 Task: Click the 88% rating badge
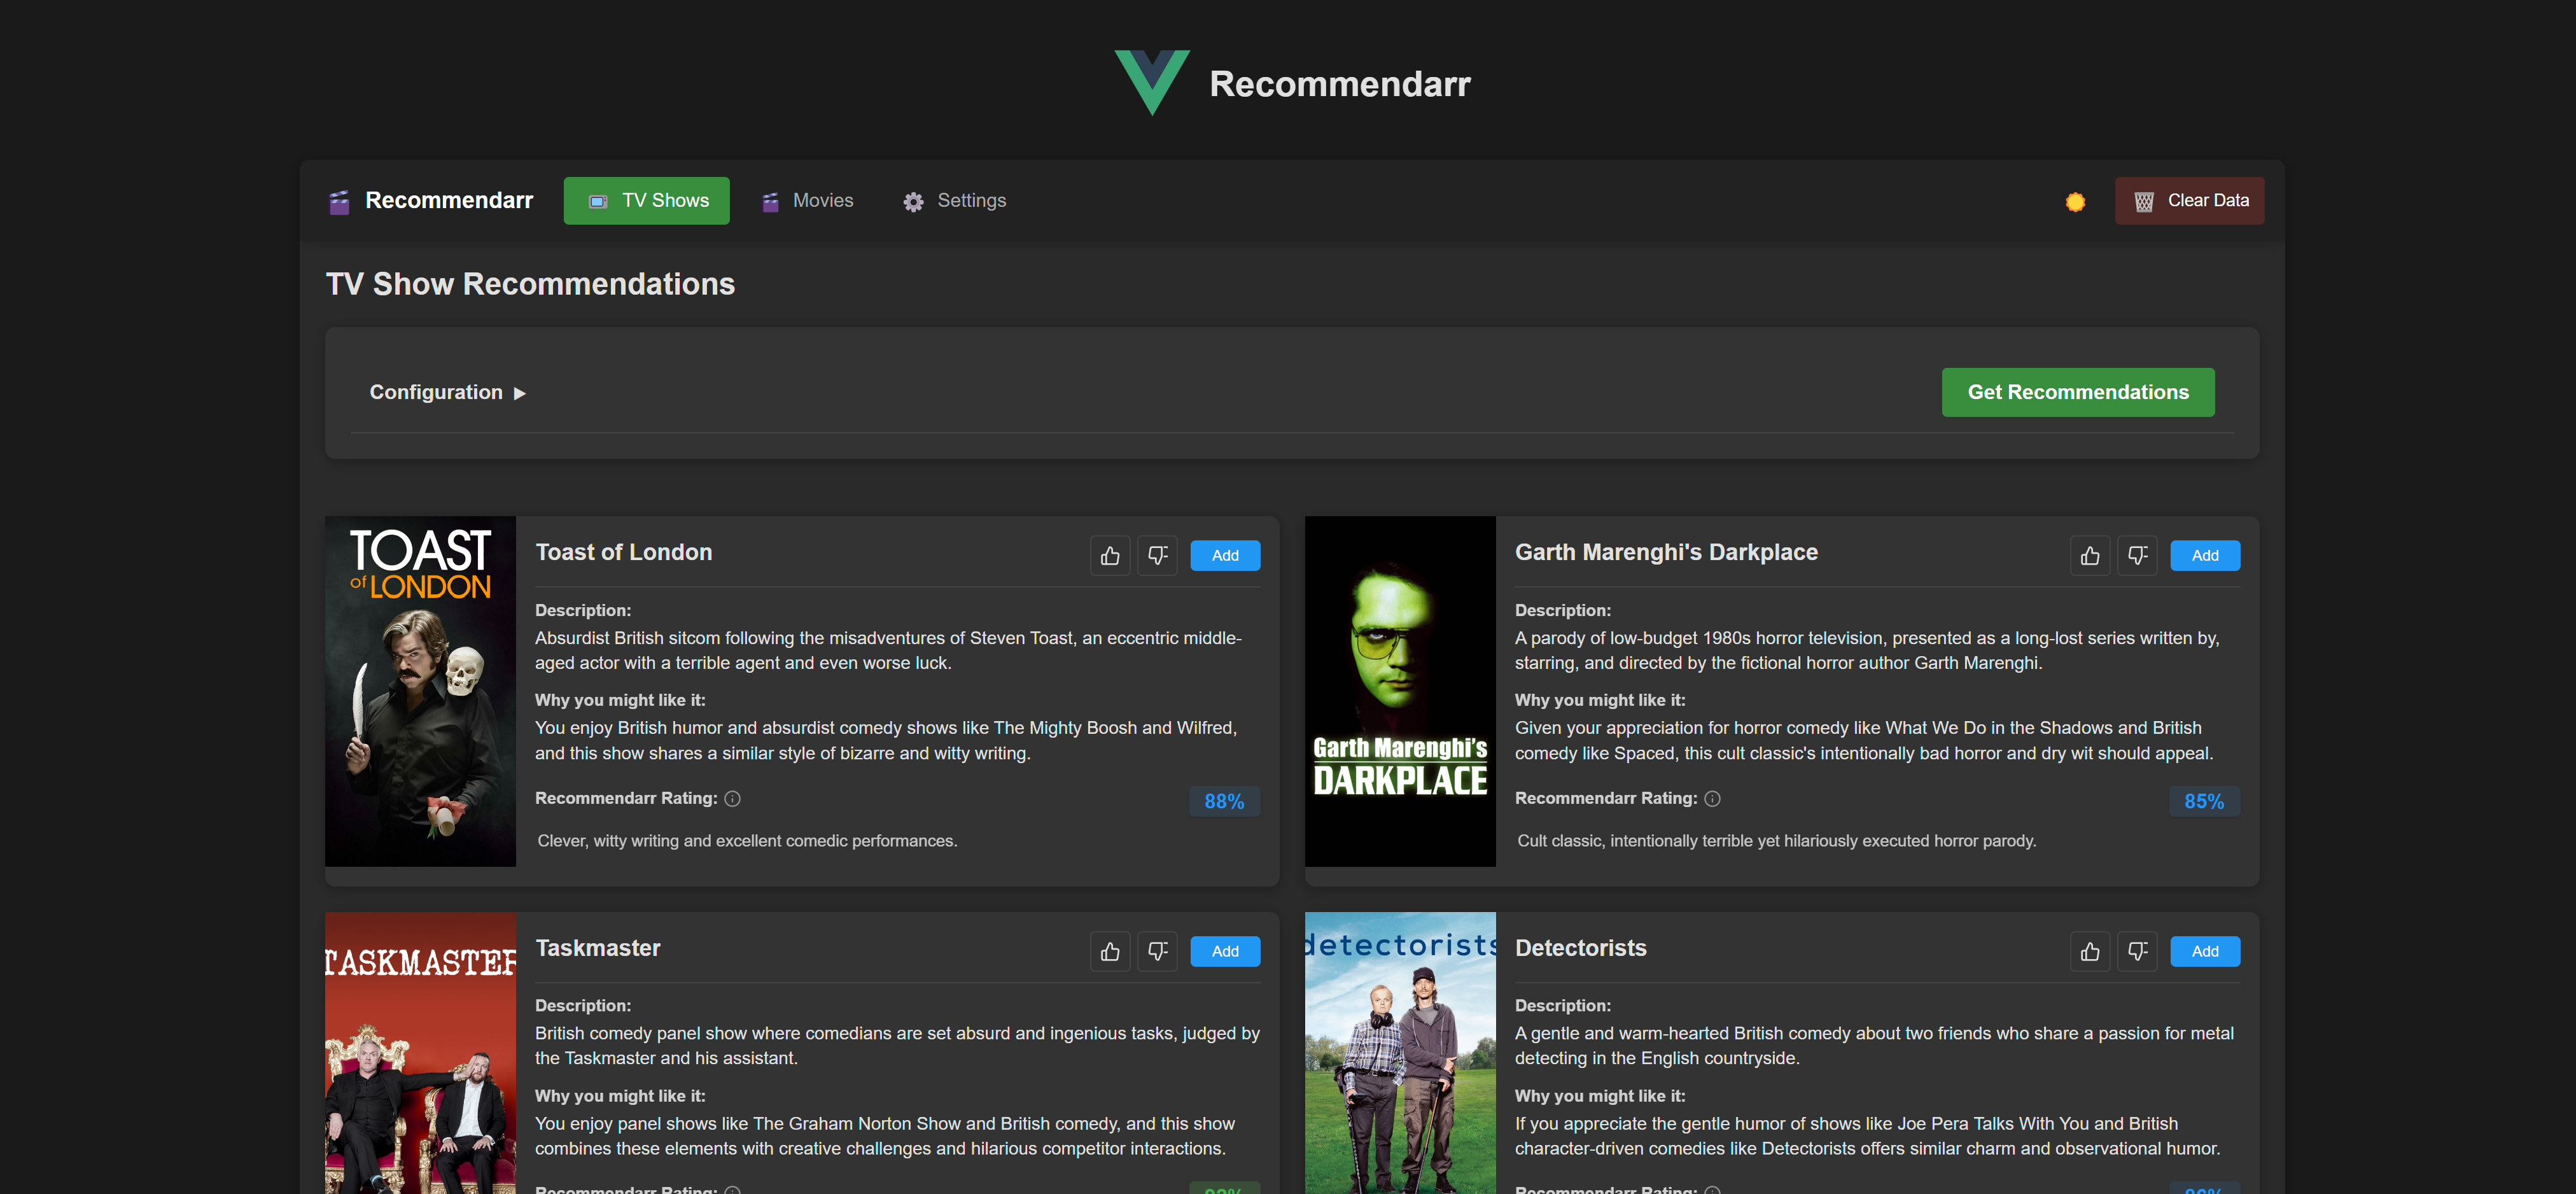(1224, 802)
